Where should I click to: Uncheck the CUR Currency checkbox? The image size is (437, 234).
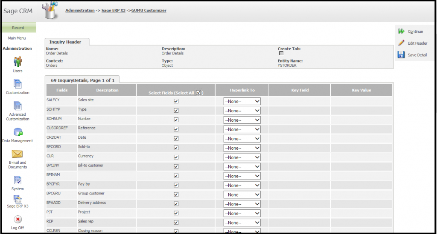176,157
